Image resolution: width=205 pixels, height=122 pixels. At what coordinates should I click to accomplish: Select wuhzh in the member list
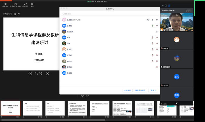click(x=70, y=61)
